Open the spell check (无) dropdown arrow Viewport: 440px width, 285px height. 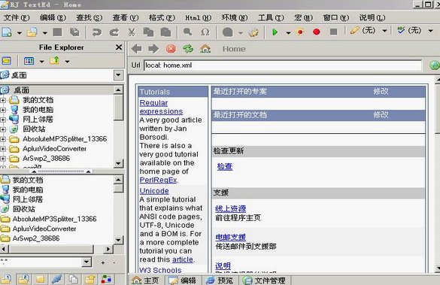click(430, 31)
